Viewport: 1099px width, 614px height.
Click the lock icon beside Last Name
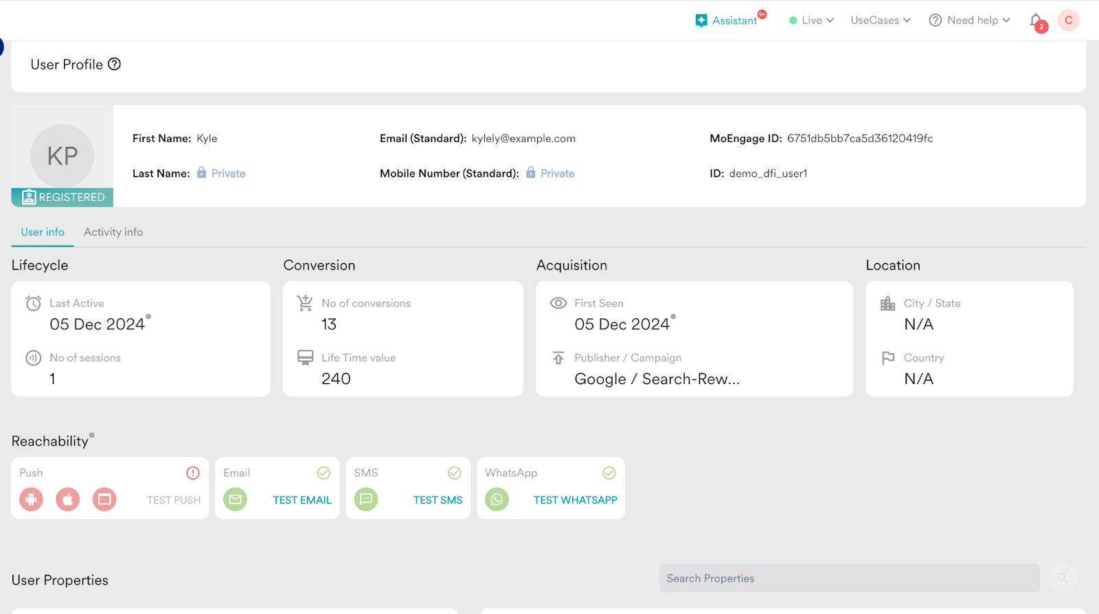(x=201, y=172)
